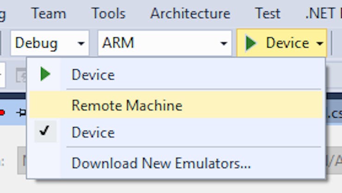Collapse the target list with the Device button's arrow
The height and width of the screenshot is (193, 342).
(x=320, y=43)
